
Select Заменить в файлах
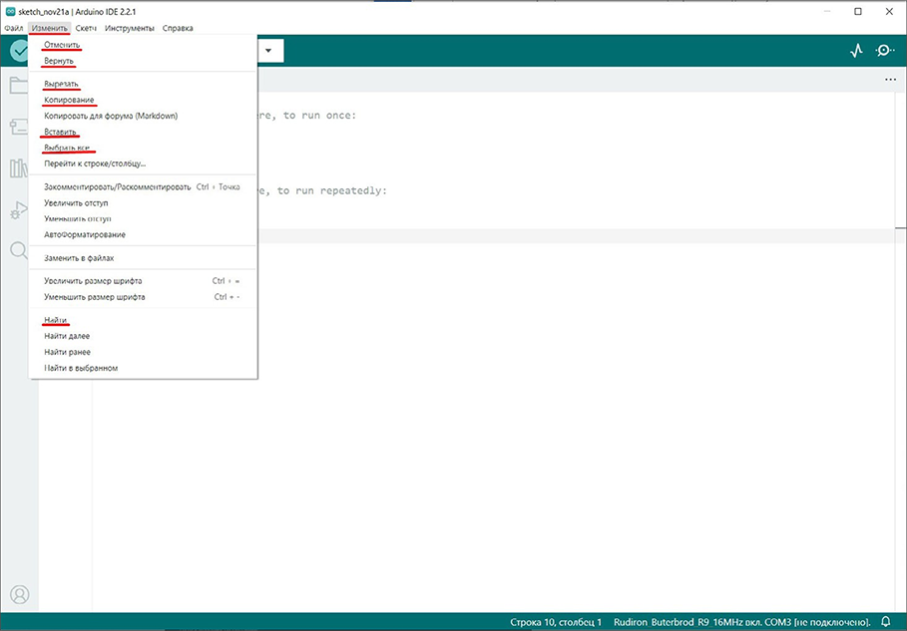pos(143,258)
